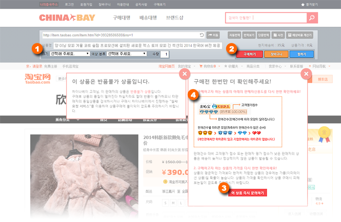
Task: Click the ¥390 promotional price text
Action: click(x=175, y=172)
